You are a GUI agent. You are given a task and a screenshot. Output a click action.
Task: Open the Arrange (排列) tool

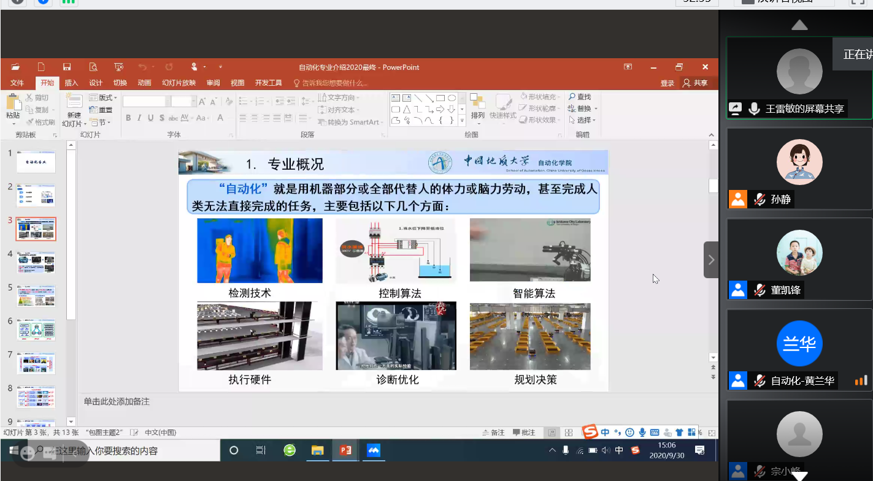pyautogui.click(x=477, y=106)
